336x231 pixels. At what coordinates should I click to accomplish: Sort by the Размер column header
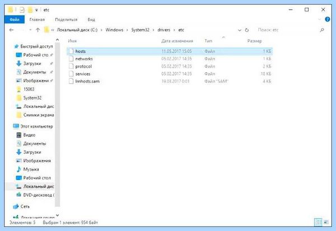pos(255,41)
